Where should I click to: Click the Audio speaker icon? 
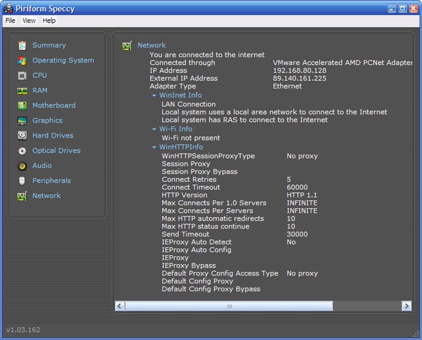click(22, 166)
